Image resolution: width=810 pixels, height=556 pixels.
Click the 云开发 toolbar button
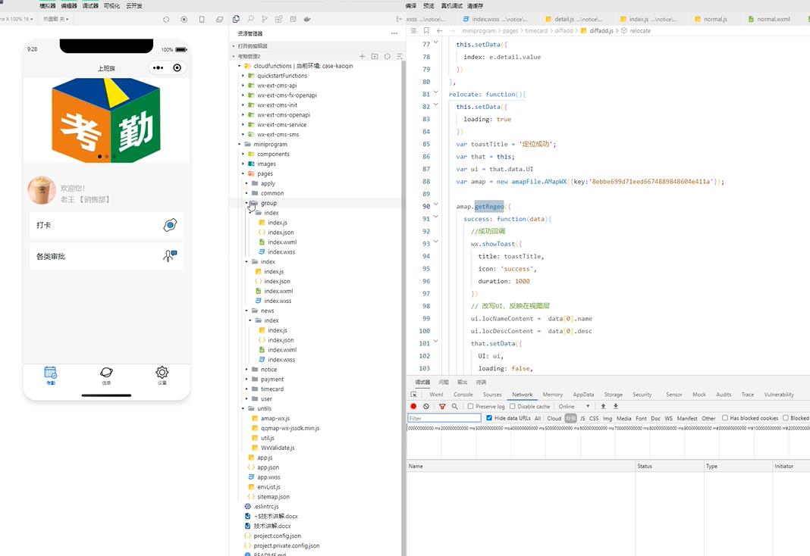(133, 5)
